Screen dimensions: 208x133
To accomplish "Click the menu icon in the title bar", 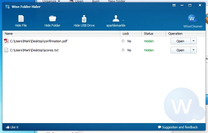I will [x=174, y=5].
